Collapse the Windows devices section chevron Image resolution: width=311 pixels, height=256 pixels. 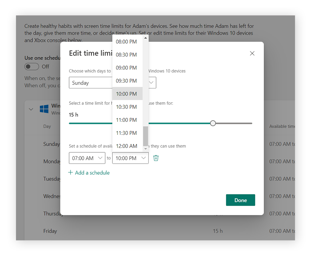tap(31, 109)
